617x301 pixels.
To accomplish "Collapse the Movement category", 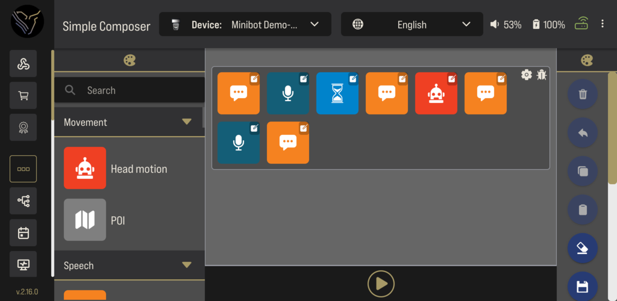I will [x=187, y=122].
